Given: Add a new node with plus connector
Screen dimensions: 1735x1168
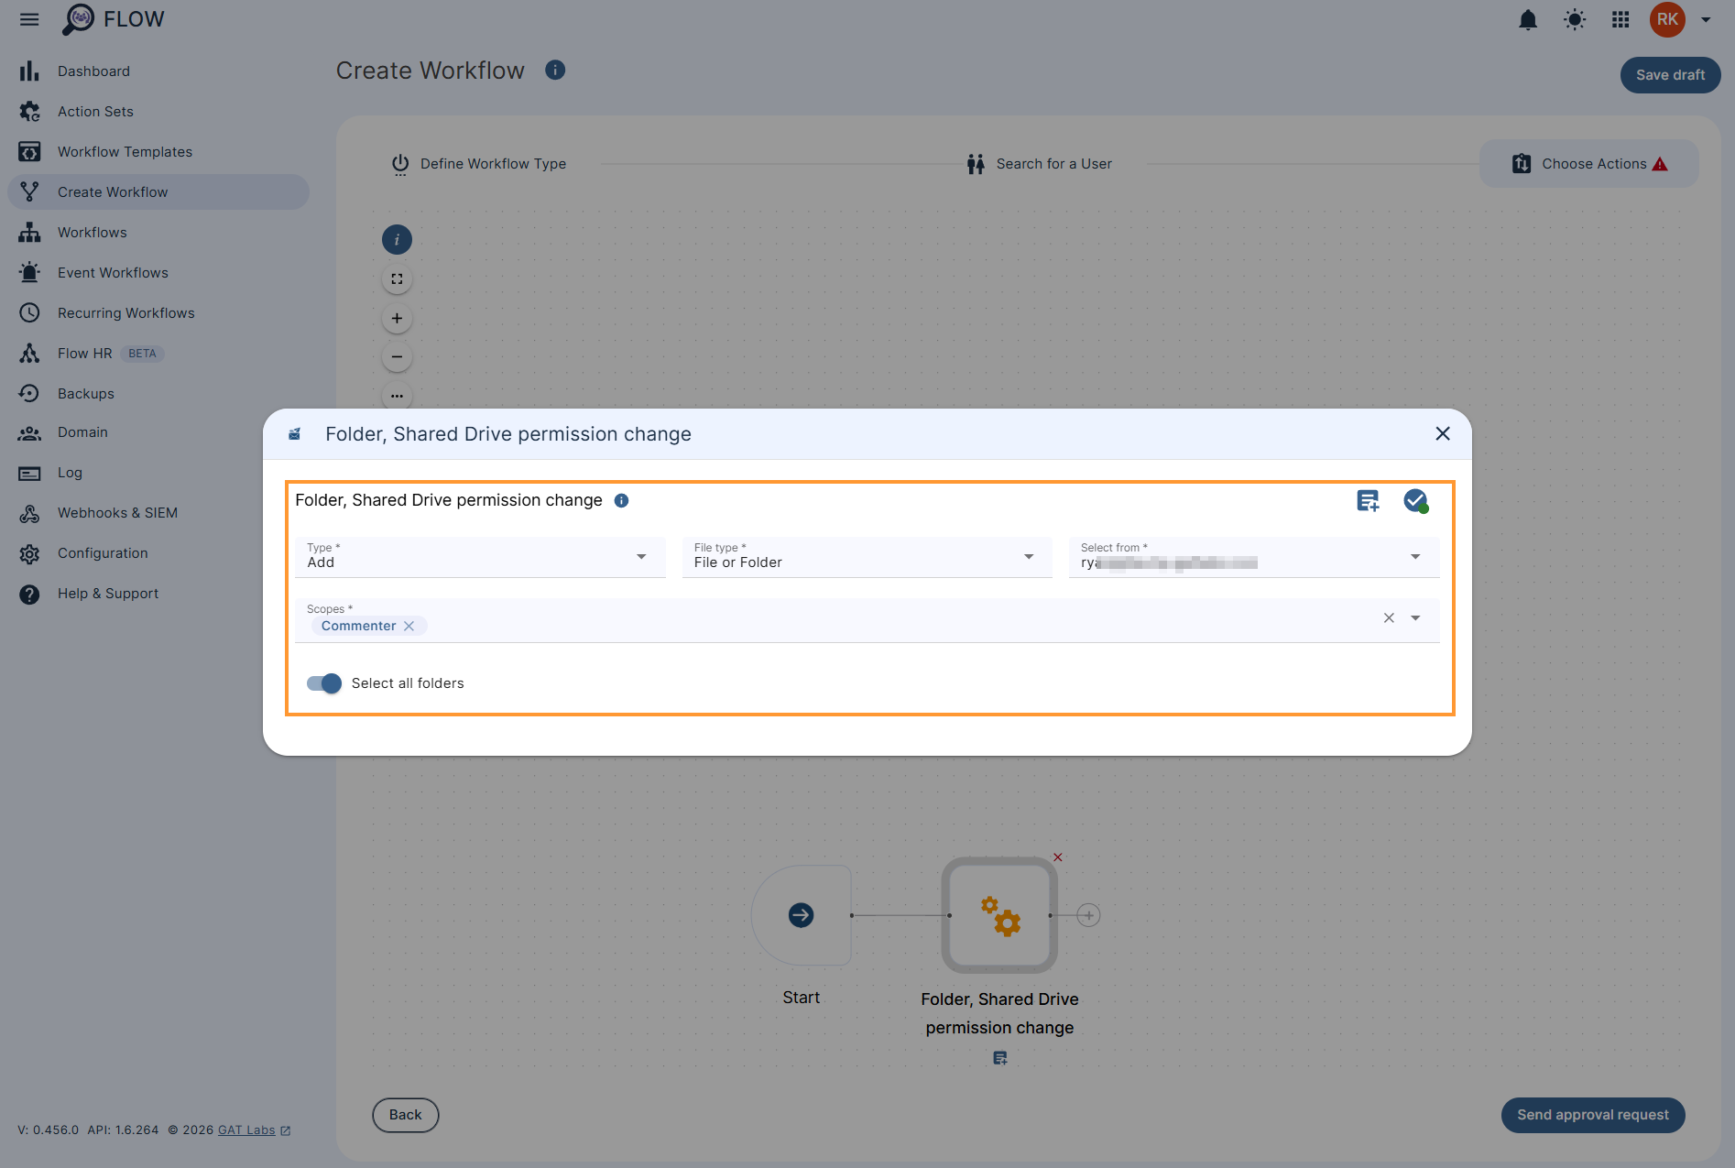Looking at the screenshot, I should tap(1088, 915).
